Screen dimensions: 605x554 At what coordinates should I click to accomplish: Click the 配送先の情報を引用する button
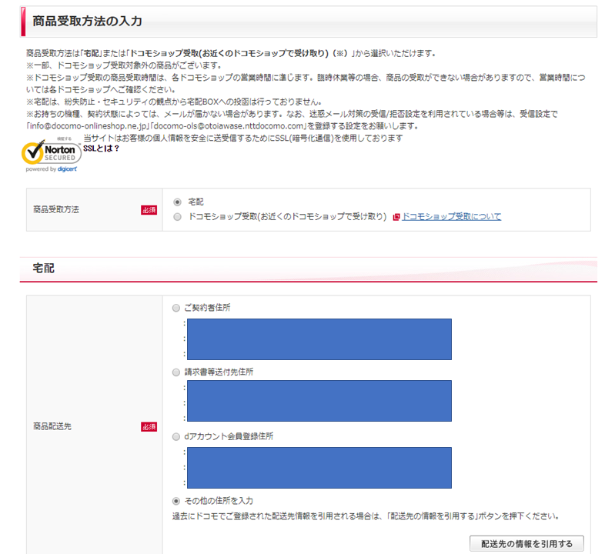pyautogui.click(x=526, y=544)
